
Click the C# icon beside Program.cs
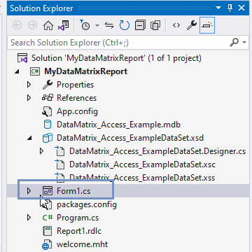(48, 218)
